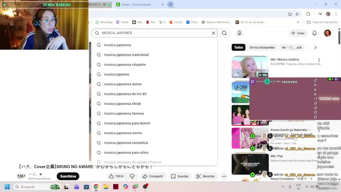Open Chrome media control icon
Screen dimensions: 341x192
[x=320, y=14]
